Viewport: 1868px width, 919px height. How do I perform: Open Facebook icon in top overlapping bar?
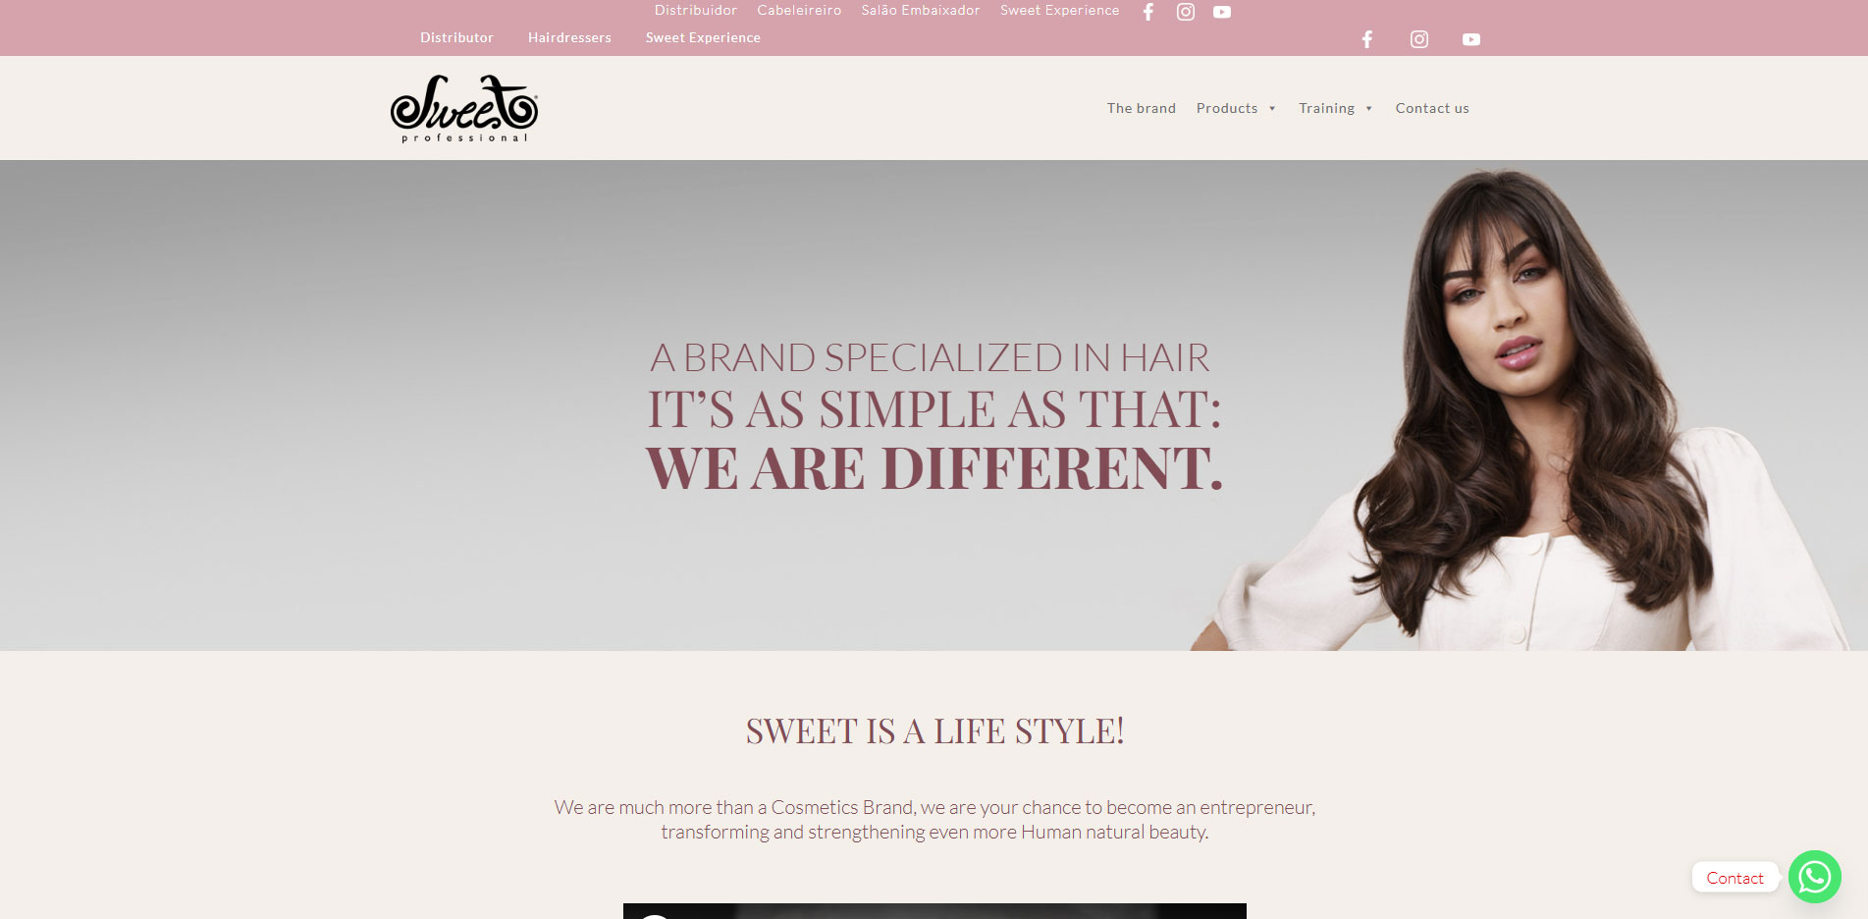click(x=1148, y=12)
